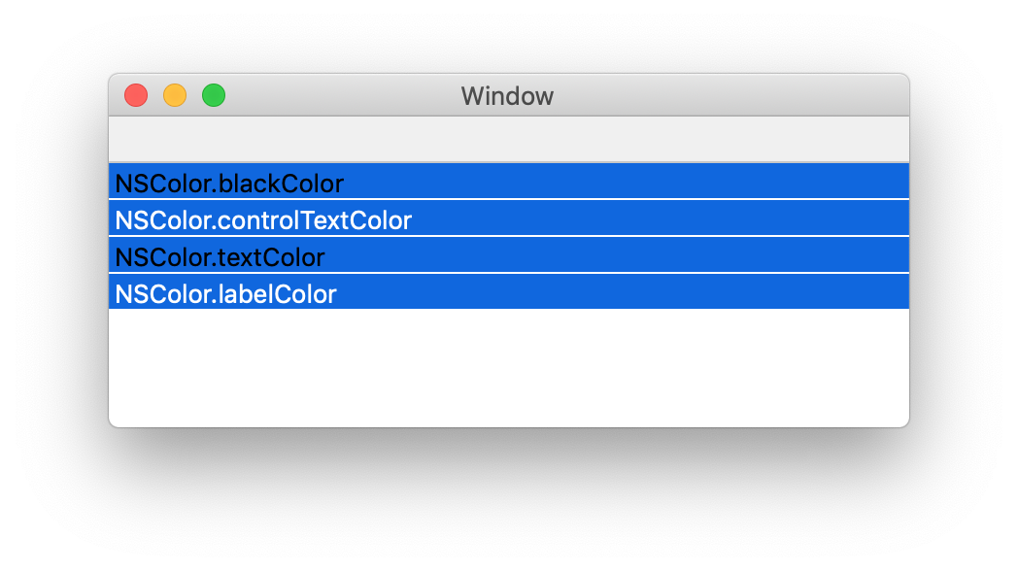Click blank blue space in the blackColor row

[x=631, y=182]
